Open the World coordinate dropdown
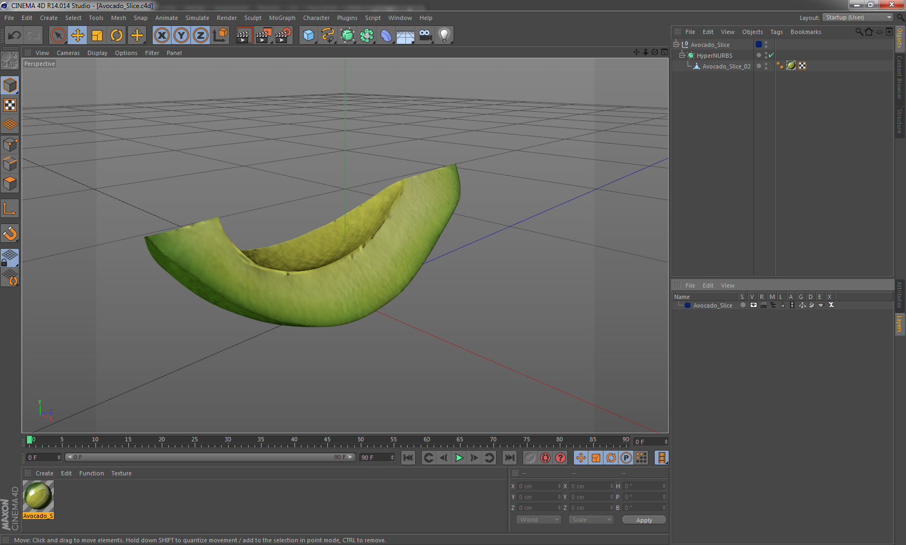This screenshot has width=906, height=545. tap(539, 520)
